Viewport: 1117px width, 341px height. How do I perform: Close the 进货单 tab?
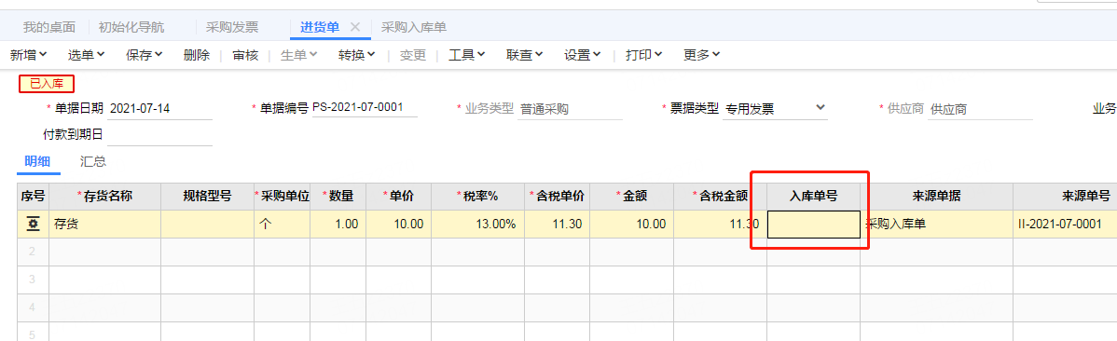355,27
